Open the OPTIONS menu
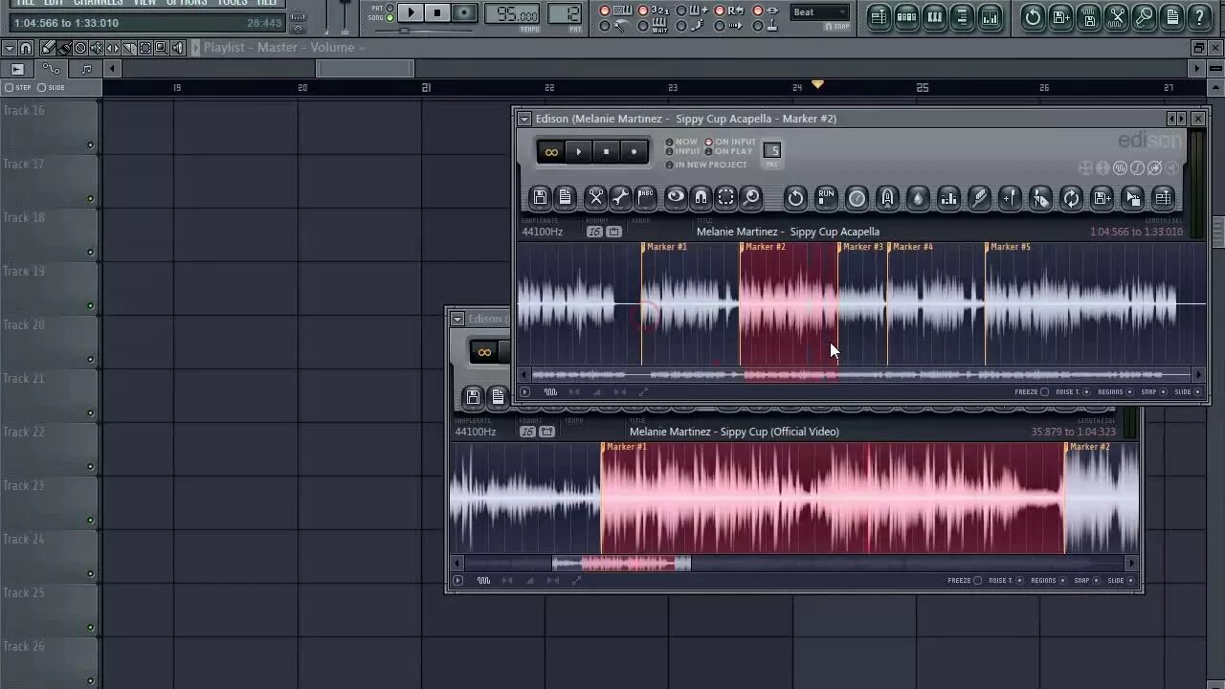 coord(187,3)
